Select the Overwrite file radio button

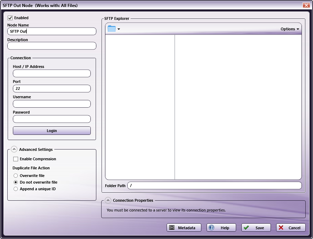pyautogui.click(x=16, y=176)
